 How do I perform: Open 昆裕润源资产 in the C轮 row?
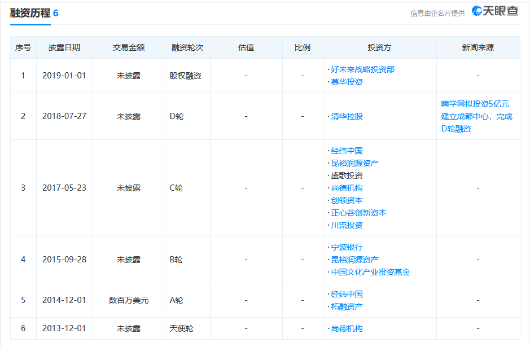coord(354,163)
